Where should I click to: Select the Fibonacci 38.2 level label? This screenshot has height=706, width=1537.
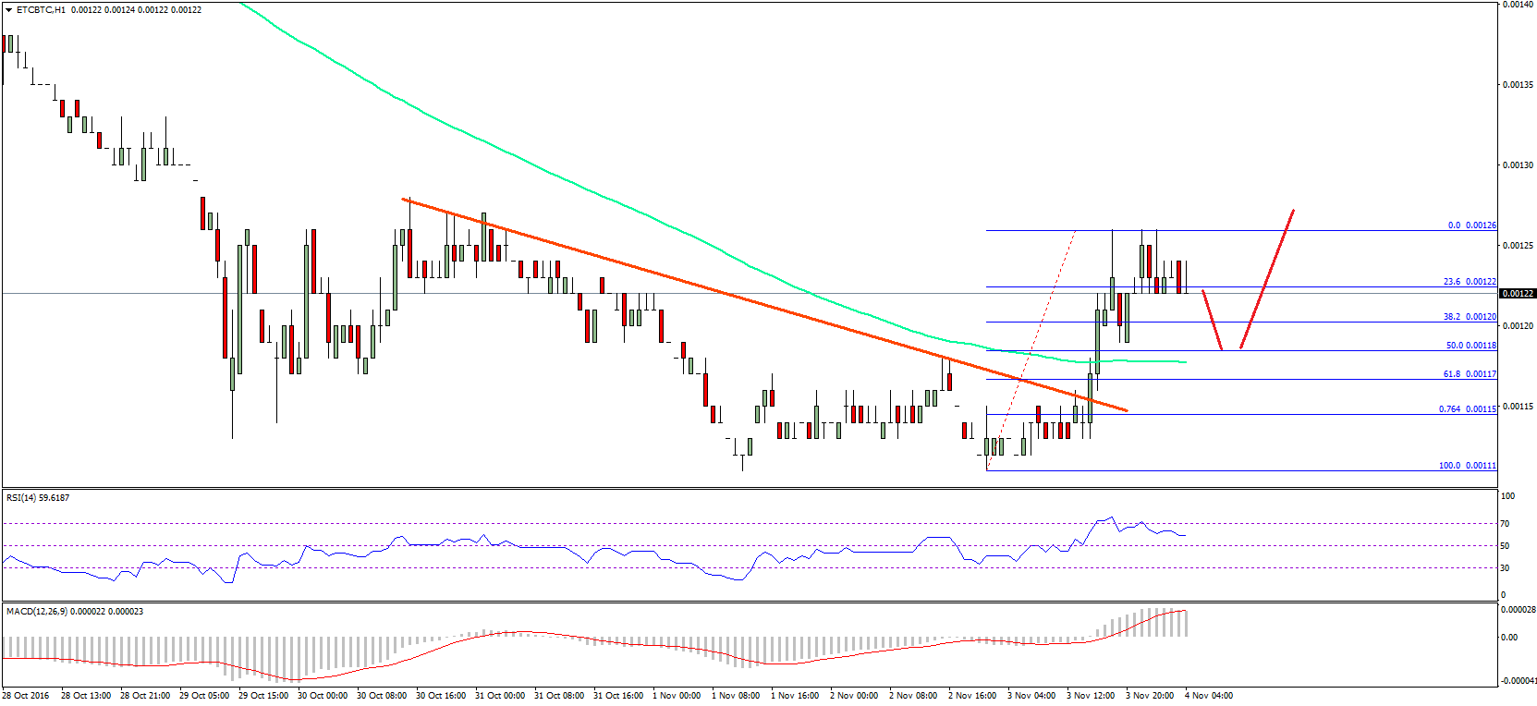tap(1470, 316)
